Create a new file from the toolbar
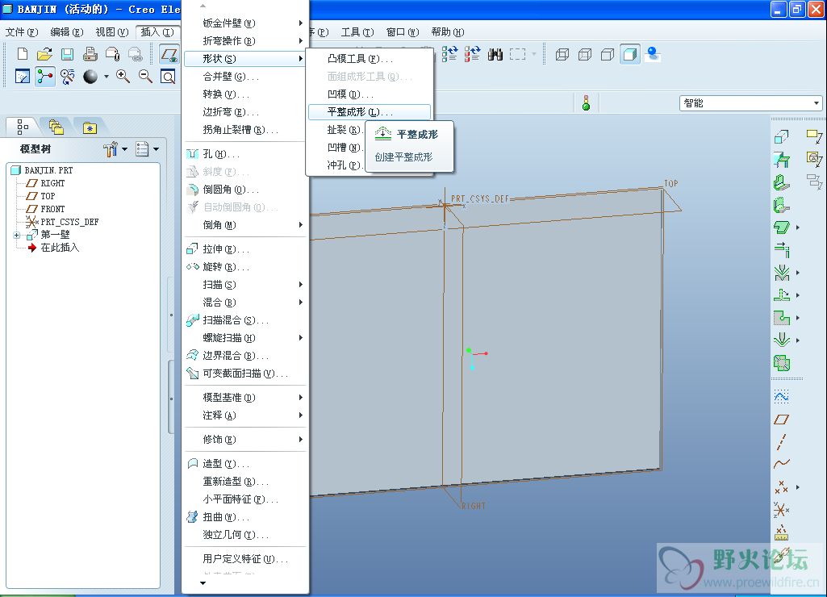 click(22, 54)
